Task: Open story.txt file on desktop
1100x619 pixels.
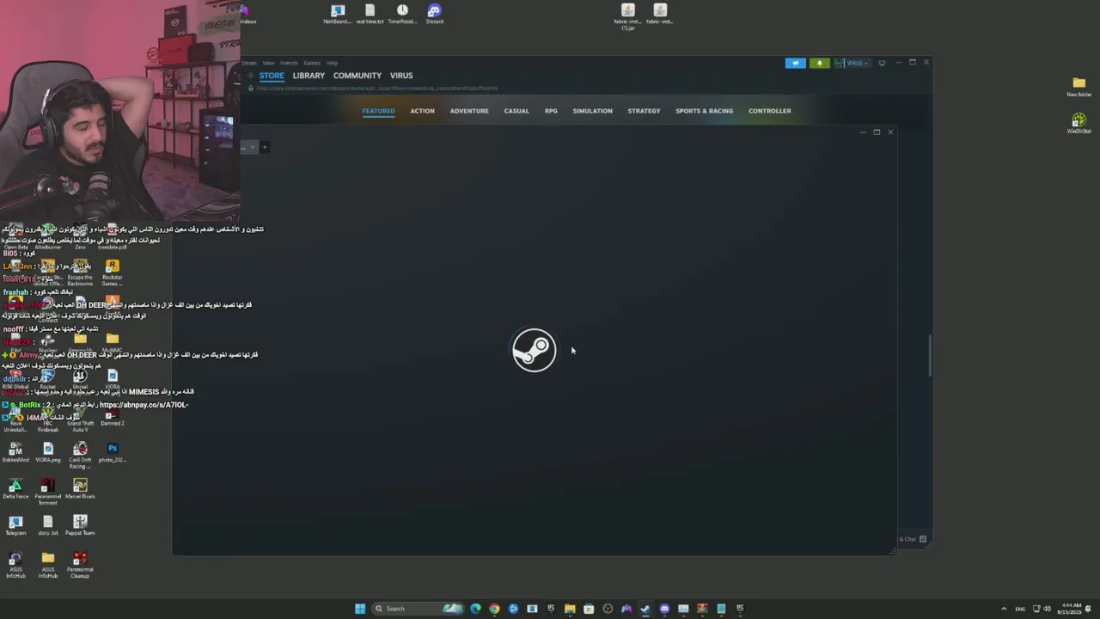Action: (48, 525)
